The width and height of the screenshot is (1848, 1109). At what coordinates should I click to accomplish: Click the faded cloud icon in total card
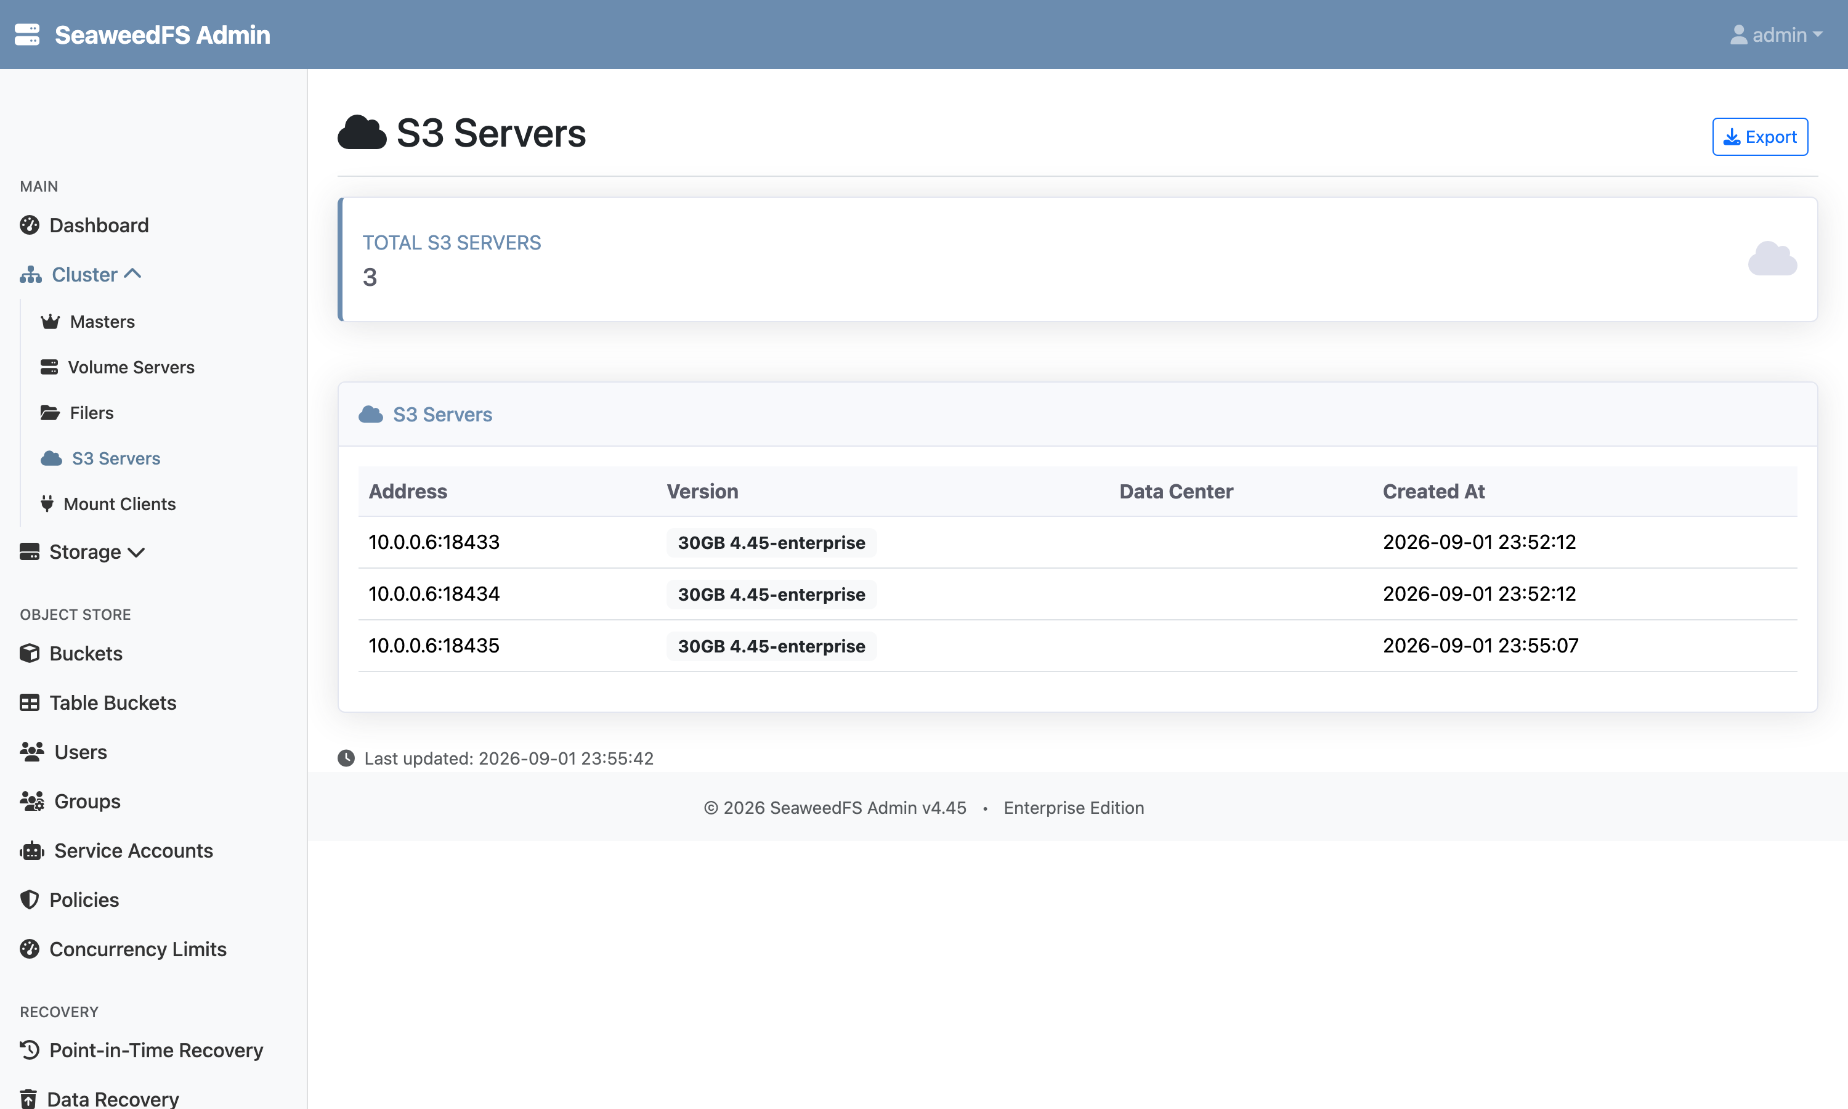coord(1772,259)
